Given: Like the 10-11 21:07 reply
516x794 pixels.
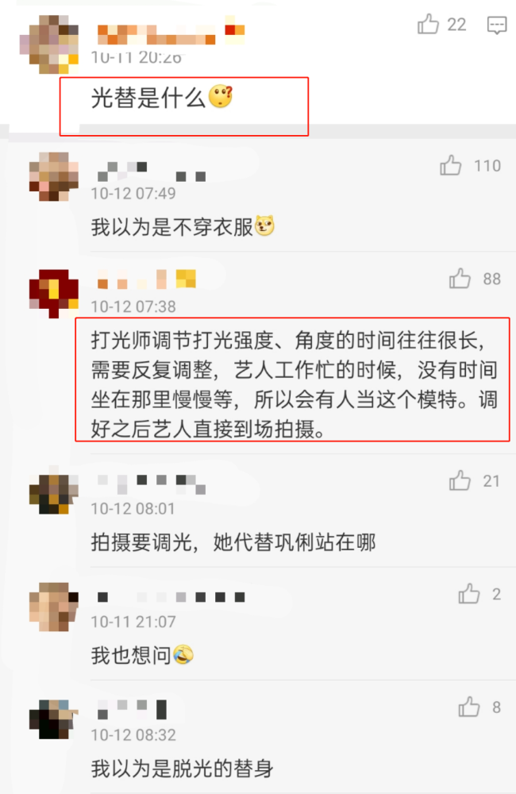Looking at the screenshot, I should click(x=469, y=593).
